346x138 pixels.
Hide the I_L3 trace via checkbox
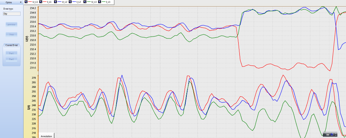click(100, 2)
